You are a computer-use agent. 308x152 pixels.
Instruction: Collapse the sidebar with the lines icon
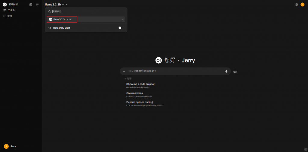point(37,4)
